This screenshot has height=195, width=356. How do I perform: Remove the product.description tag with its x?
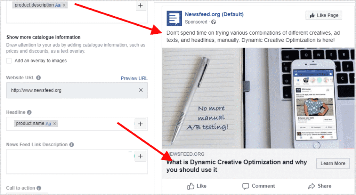[64, 6]
